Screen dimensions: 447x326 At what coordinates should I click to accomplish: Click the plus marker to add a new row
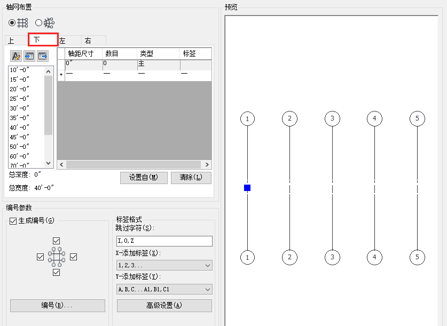pos(61,75)
